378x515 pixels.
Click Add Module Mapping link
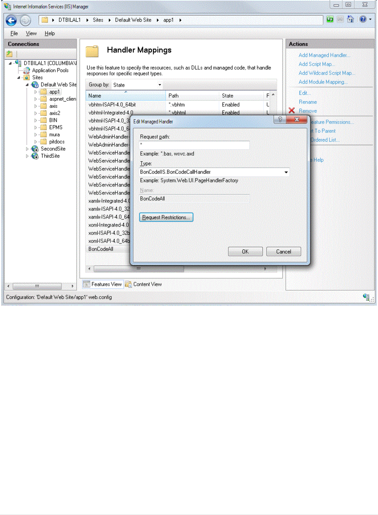[323, 82]
